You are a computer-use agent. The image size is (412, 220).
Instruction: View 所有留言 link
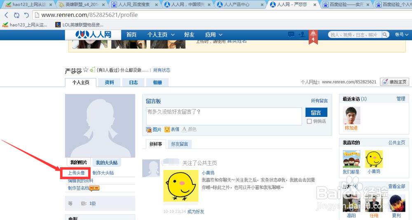tap(319, 101)
